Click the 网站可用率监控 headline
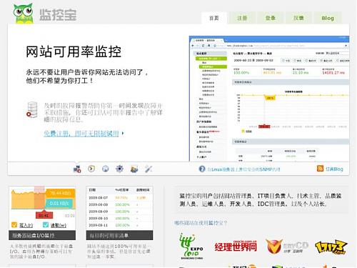Image resolution: width=357 pixels, height=268 pixels. 74,51
